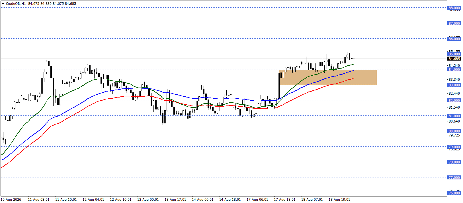Click the current price label 84.685
The width and height of the screenshot is (463, 203).
454,59
